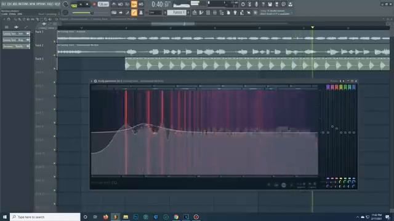Click the loop recording icon

[x=141, y=4]
